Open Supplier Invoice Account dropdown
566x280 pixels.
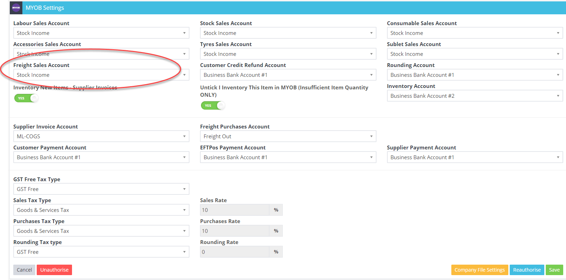tap(101, 136)
